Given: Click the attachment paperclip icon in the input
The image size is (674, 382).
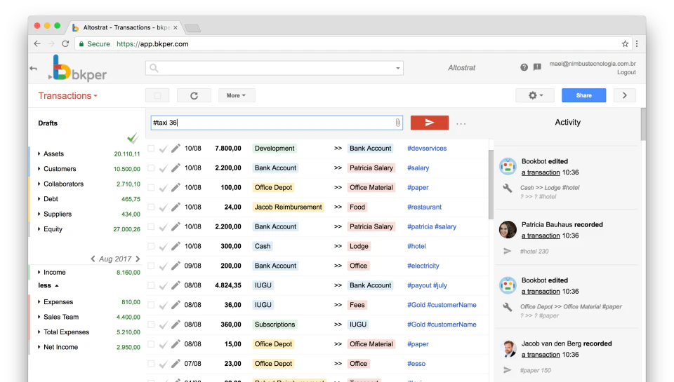Looking at the screenshot, I should [x=397, y=123].
